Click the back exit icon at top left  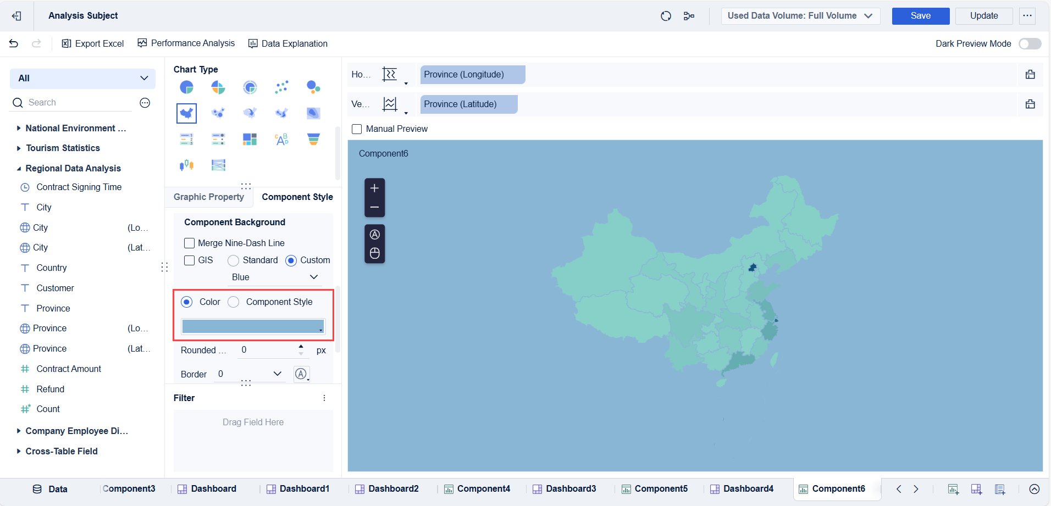click(x=16, y=16)
